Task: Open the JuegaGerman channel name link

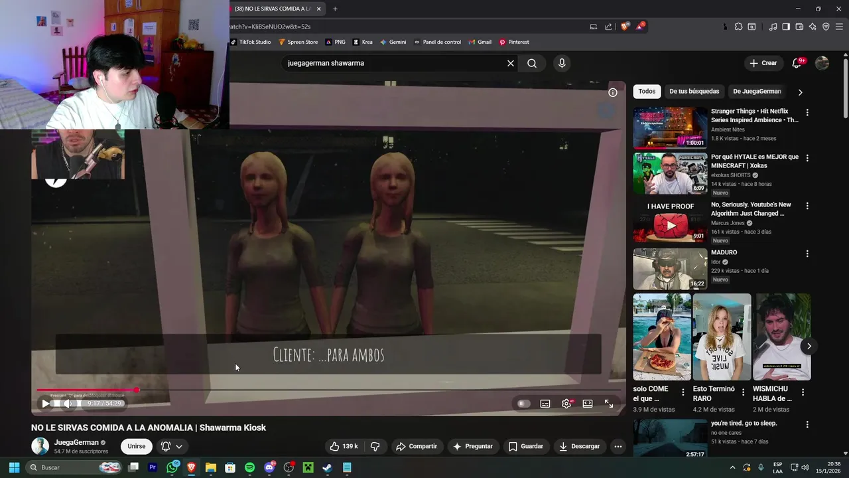Action: coord(76,442)
